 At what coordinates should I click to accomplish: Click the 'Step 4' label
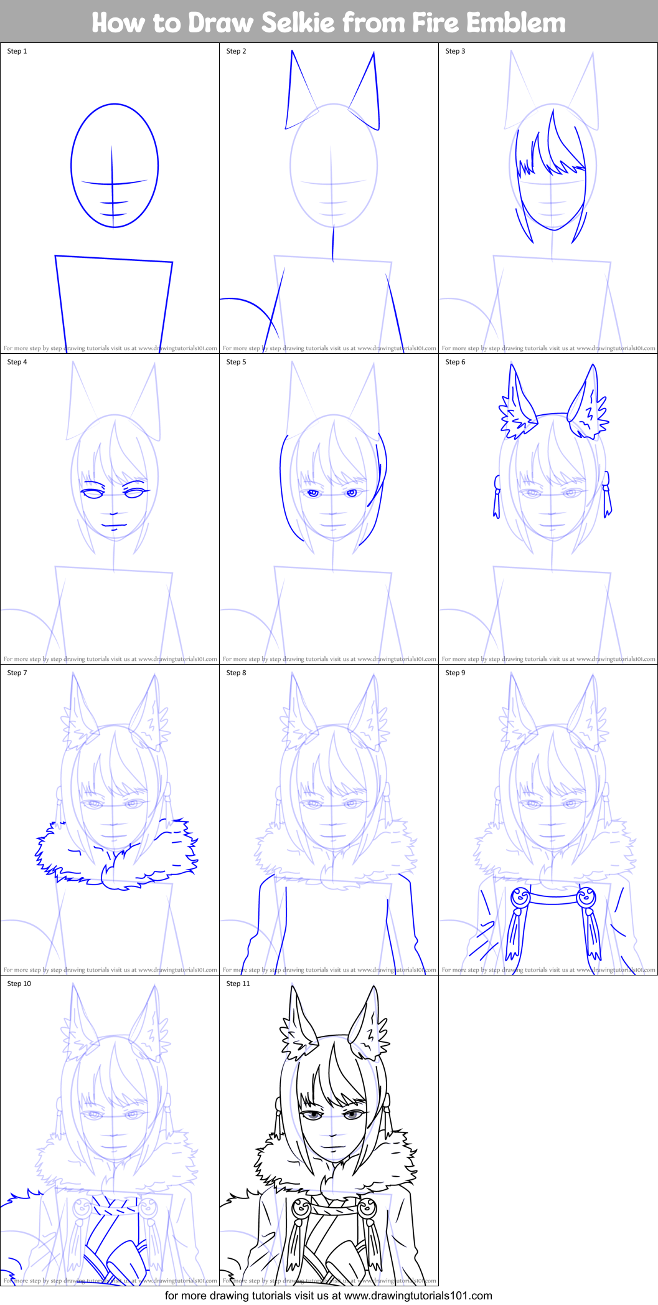tap(17, 362)
